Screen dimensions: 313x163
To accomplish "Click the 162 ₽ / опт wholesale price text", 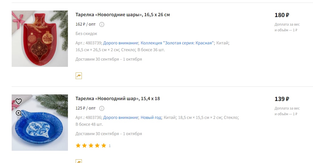I will (86, 24).
